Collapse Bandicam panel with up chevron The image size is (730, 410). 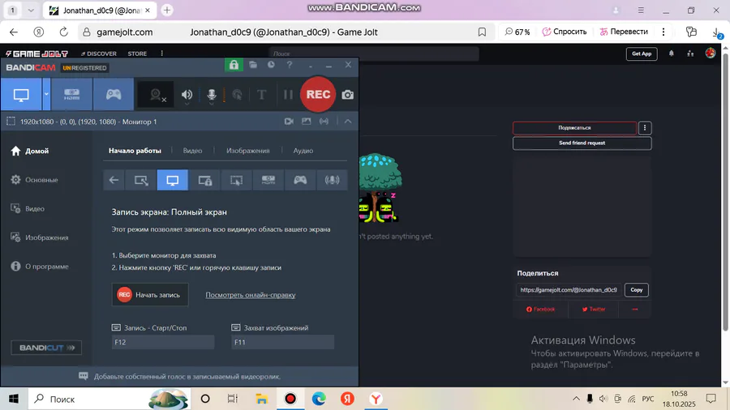click(x=348, y=122)
